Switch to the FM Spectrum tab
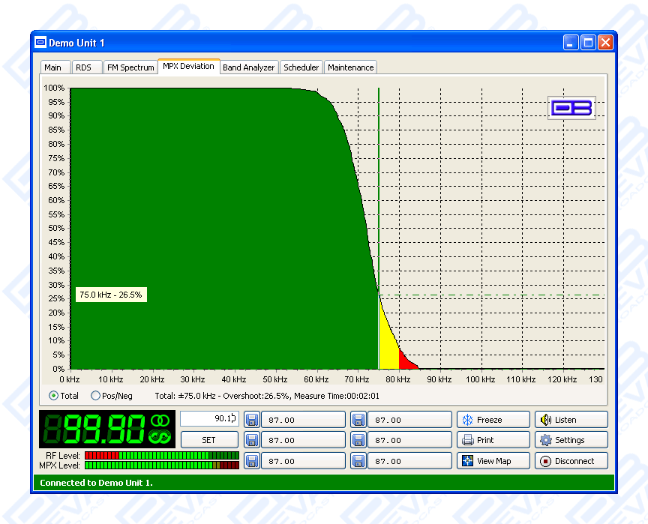This screenshot has width=648, height=524. coord(130,67)
